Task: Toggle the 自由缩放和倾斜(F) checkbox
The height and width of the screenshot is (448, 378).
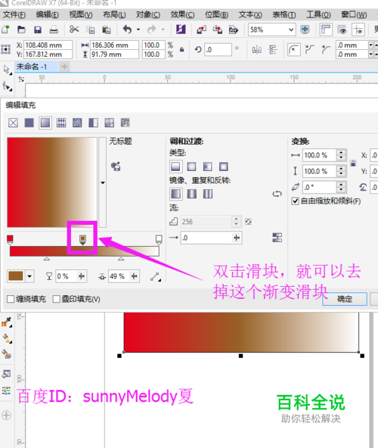Action: 295,201
